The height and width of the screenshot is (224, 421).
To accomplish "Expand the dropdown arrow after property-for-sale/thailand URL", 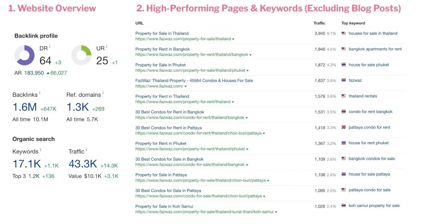I will (x=233, y=39).
